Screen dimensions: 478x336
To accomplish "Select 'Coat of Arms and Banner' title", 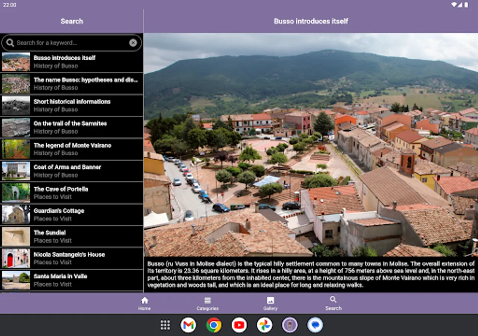I will click(x=67, y=167).
